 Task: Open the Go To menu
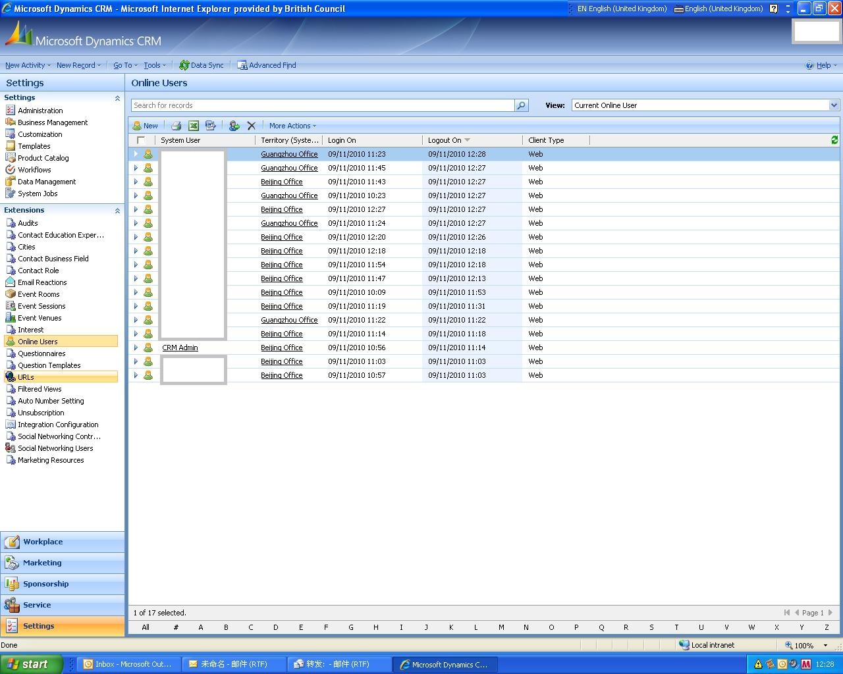coord(125,65)
